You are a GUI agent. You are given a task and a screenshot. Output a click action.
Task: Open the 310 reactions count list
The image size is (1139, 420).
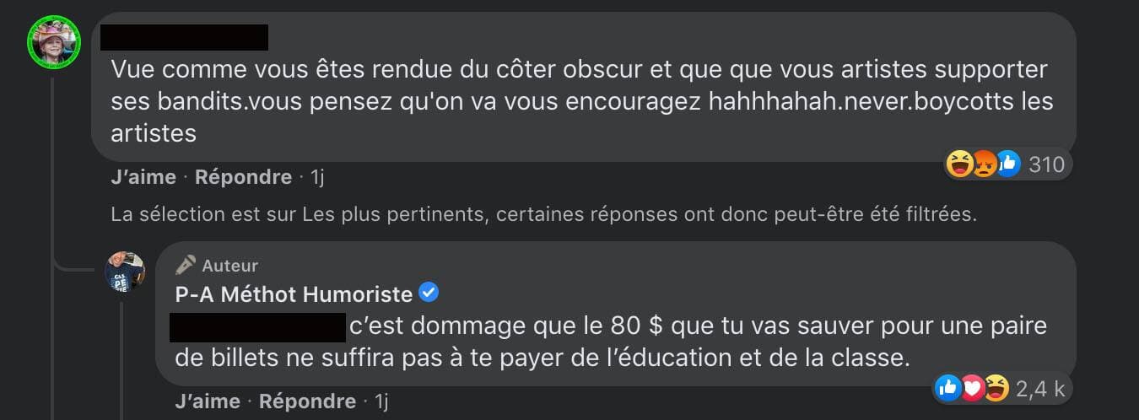pyautogui.click(x=1046, y=164)
